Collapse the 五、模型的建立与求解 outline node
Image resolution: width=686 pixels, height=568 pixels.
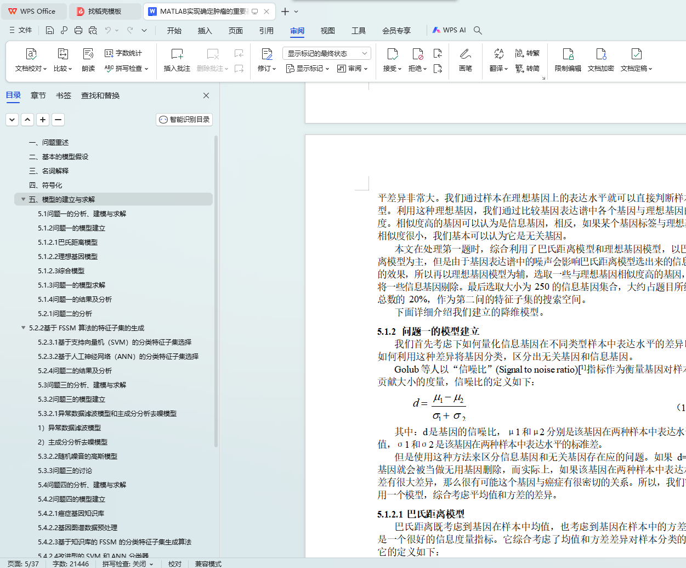pos(23,199)
